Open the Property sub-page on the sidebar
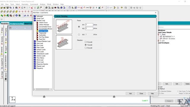This screenshot has height=107, width=190. (x=6, y=32)
